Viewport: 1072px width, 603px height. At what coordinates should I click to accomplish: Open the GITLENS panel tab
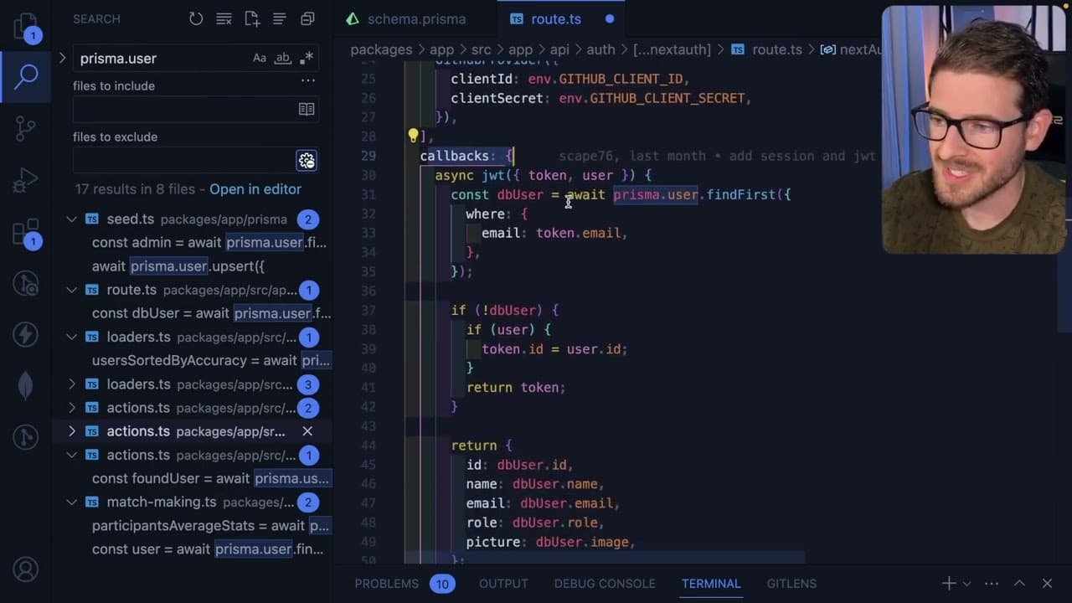pos(791,584)
